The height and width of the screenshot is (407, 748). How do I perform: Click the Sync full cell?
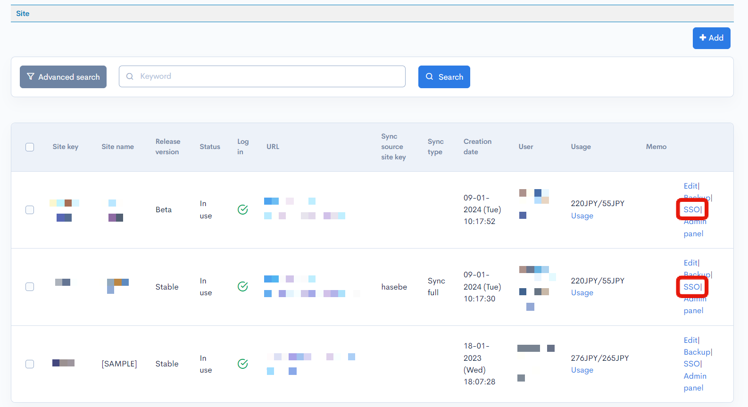436,287
